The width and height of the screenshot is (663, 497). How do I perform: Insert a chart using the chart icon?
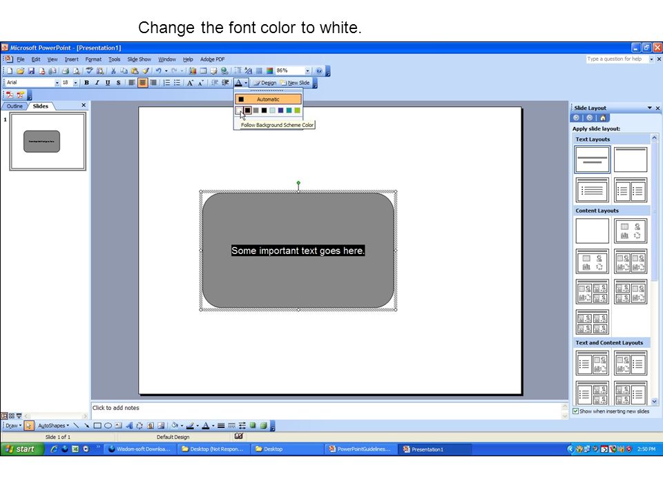(193, 71)
